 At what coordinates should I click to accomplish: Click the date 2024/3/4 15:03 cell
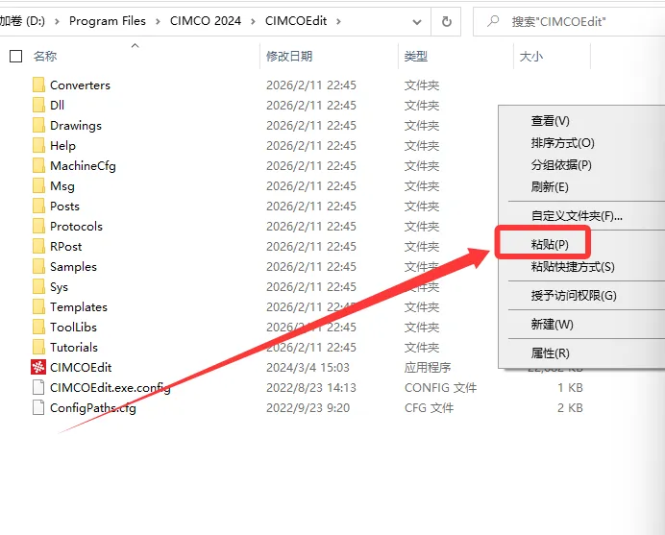pyautogui.click(x=308, y=368)
